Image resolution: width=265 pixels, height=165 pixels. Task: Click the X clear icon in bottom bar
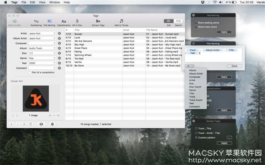point(24,124)
